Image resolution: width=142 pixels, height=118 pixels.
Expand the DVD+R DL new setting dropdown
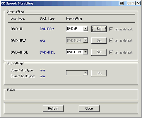[77, 52]
